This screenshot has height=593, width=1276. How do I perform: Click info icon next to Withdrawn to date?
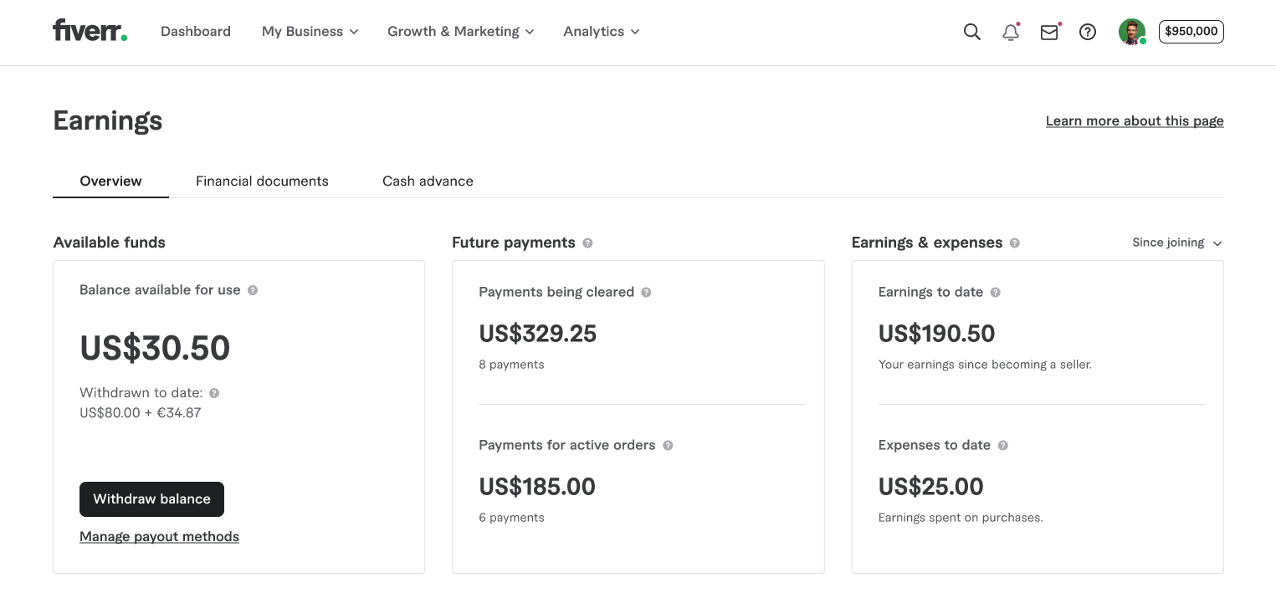(214, 393)
